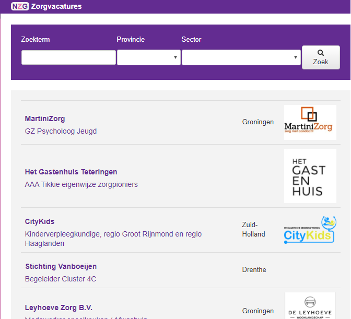The image size is (351, 319).
Task: Click Zuid-Holland text in CityKids row
Action: 254,229
